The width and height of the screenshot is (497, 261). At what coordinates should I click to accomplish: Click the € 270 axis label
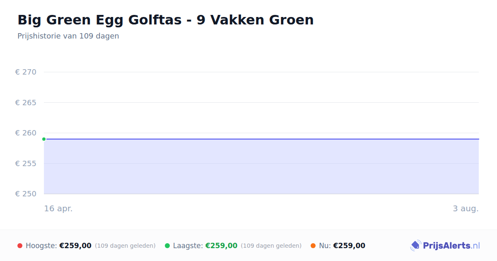(x=26, y=72)
